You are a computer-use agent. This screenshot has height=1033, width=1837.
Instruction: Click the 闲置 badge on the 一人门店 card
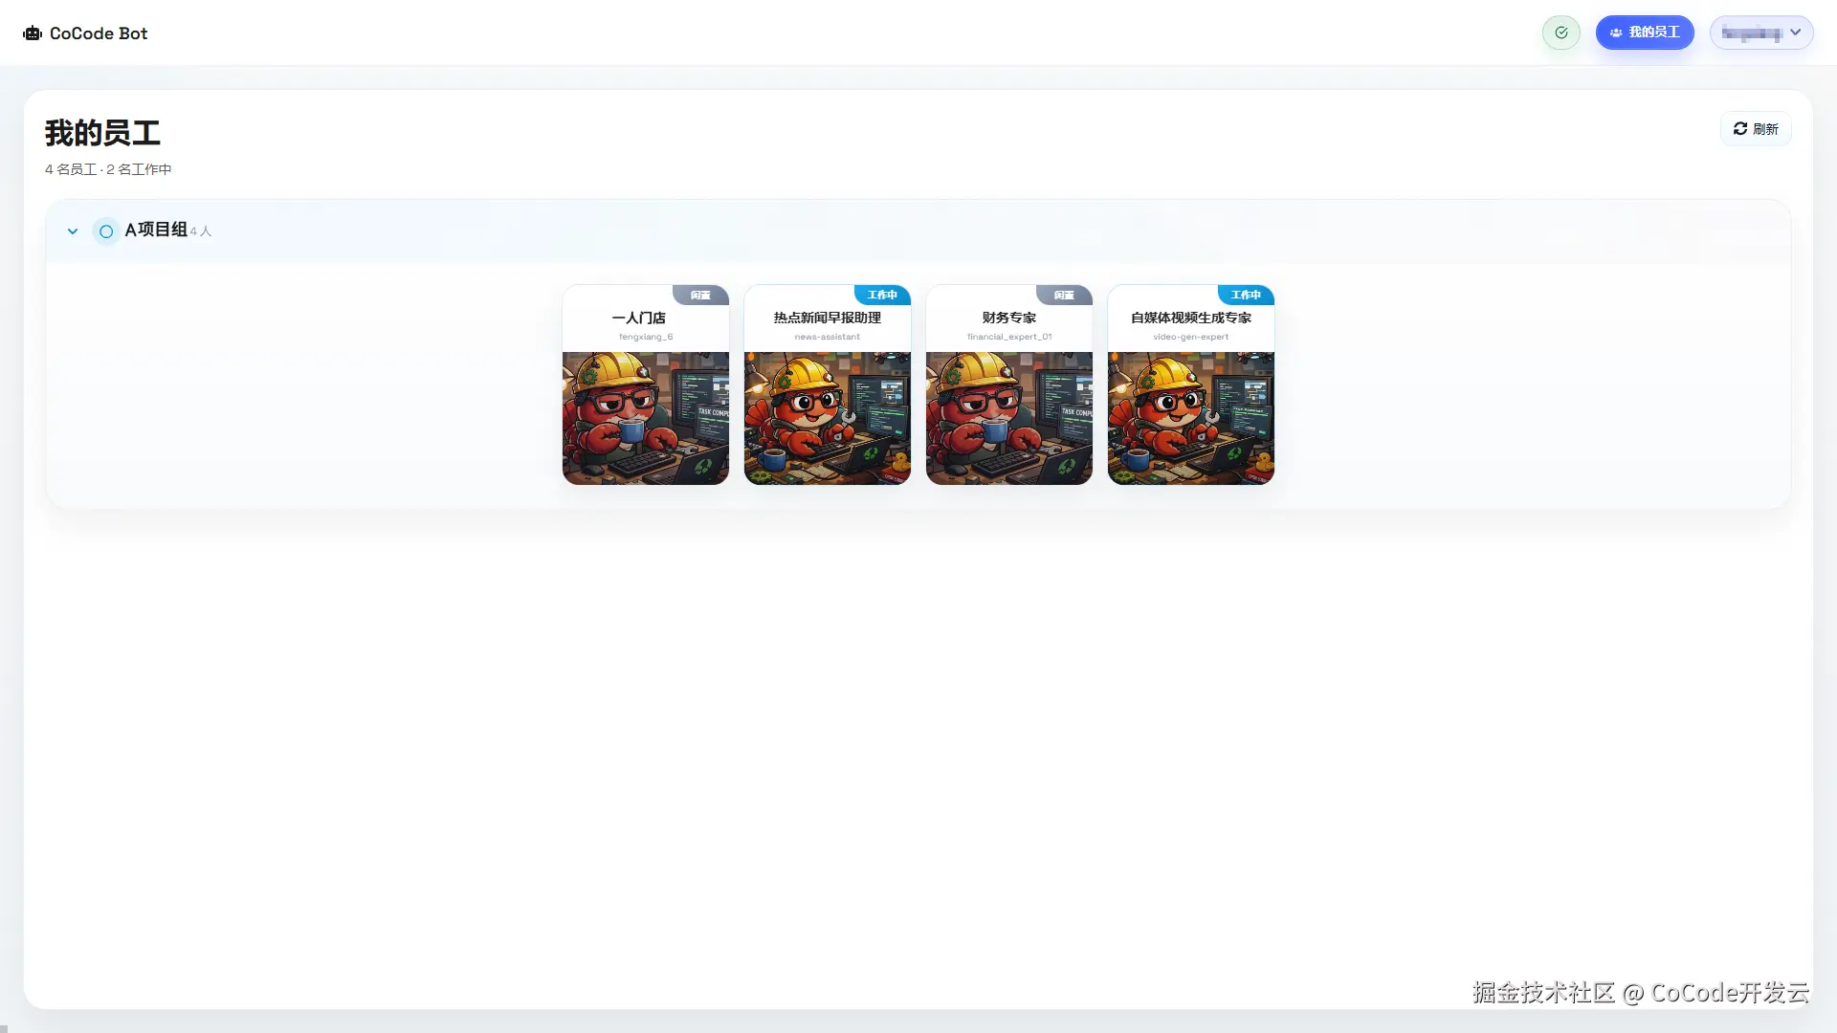click(700, 295)
